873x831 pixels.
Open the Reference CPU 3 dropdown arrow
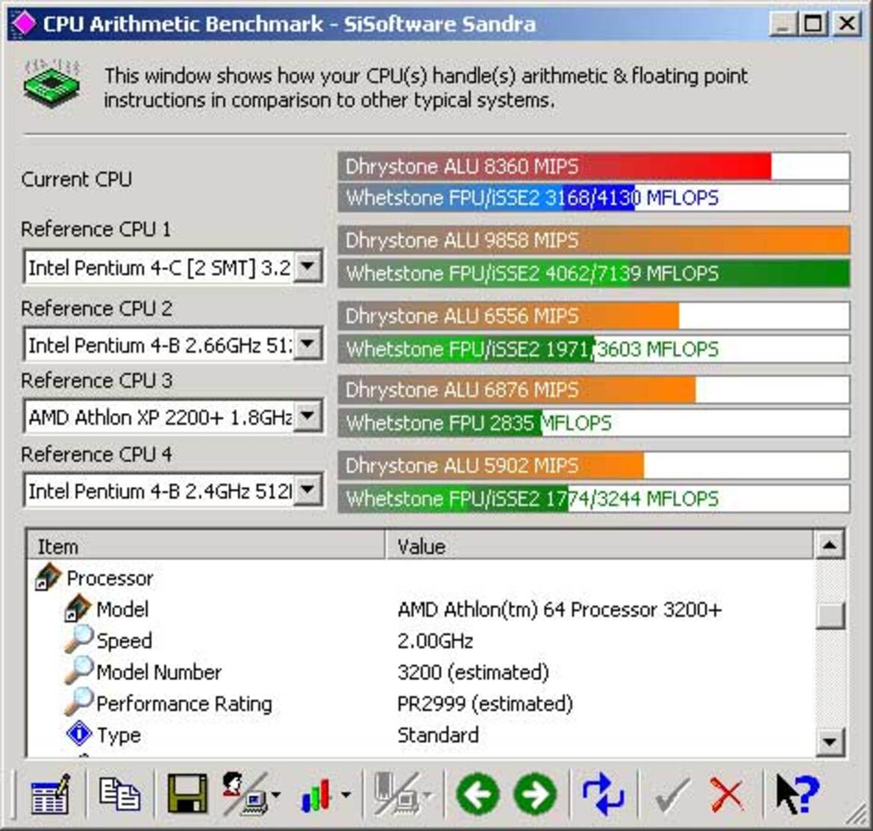coord(307,416)
